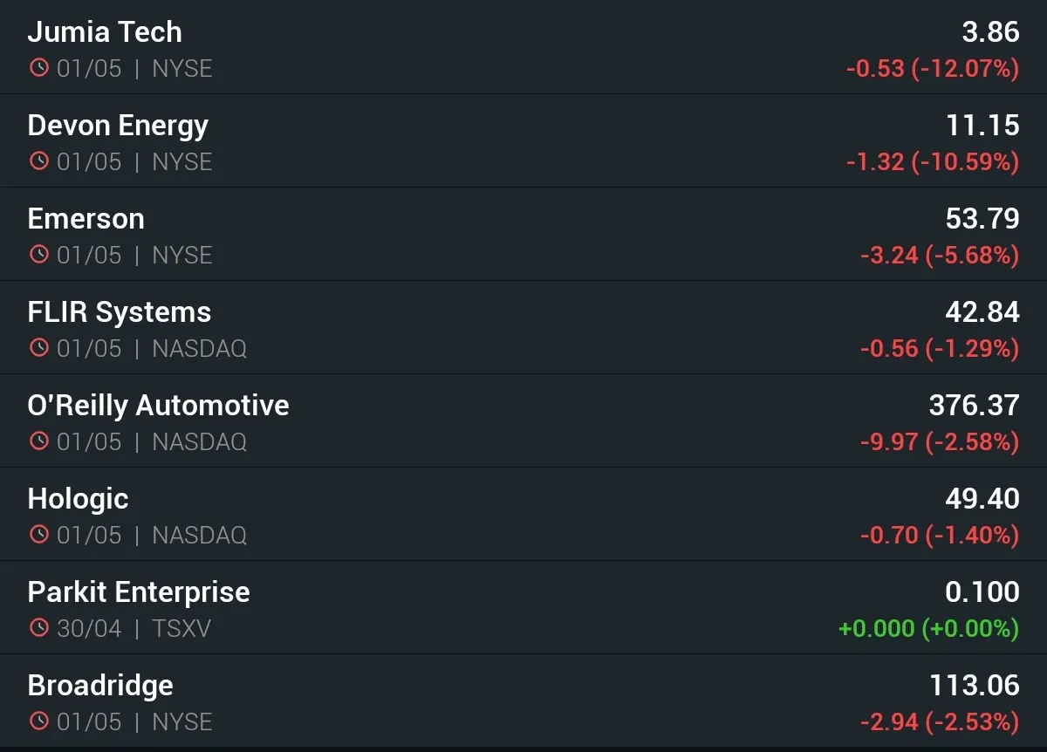Tap the clock icon under Hologic
This screenshot has height=752, width=1047.
click(39, 535)
